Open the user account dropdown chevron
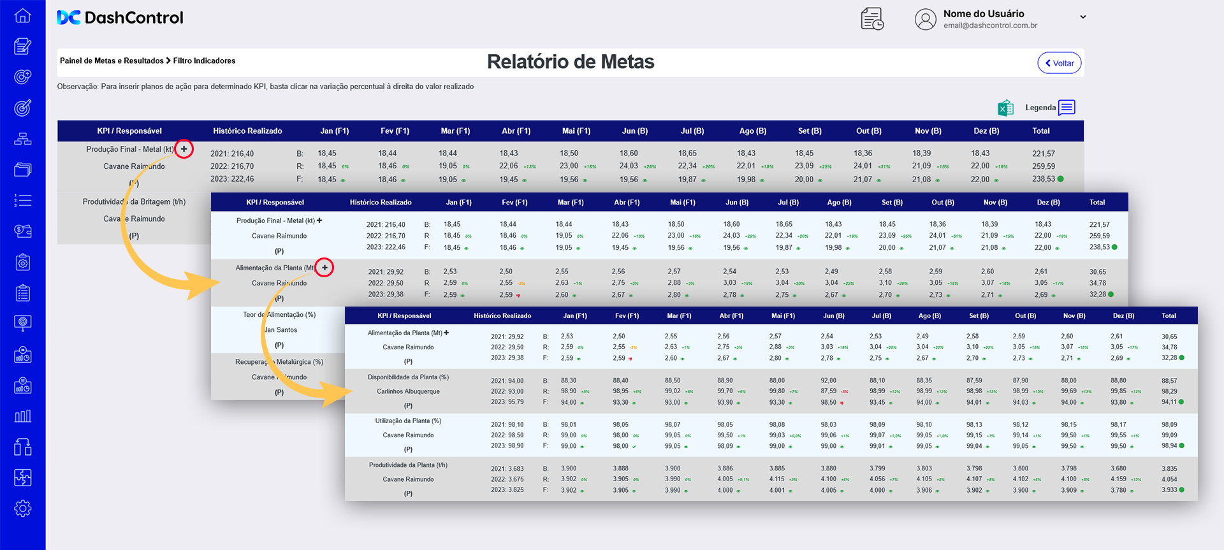The image size is (1224, 550). 1082,17
